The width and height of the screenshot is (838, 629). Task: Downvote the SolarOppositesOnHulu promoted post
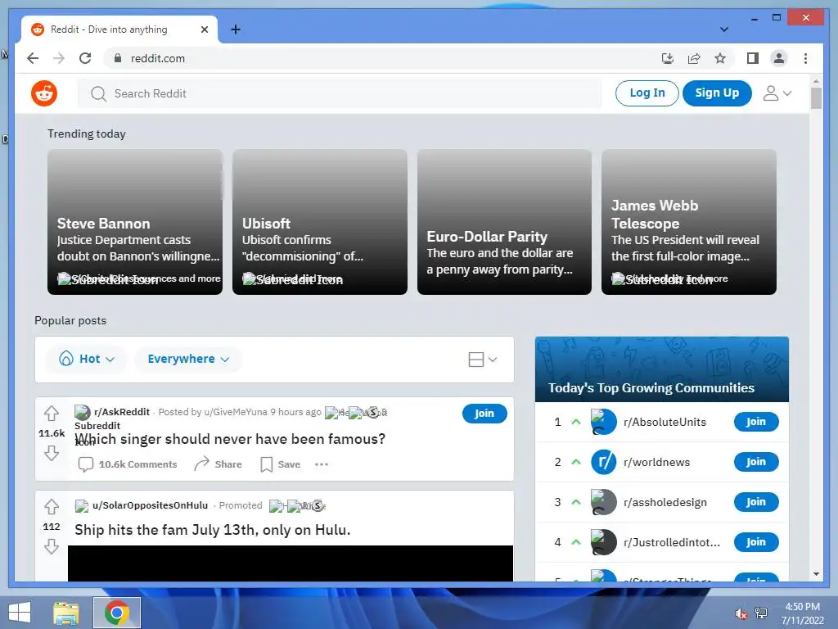point(52,546)
